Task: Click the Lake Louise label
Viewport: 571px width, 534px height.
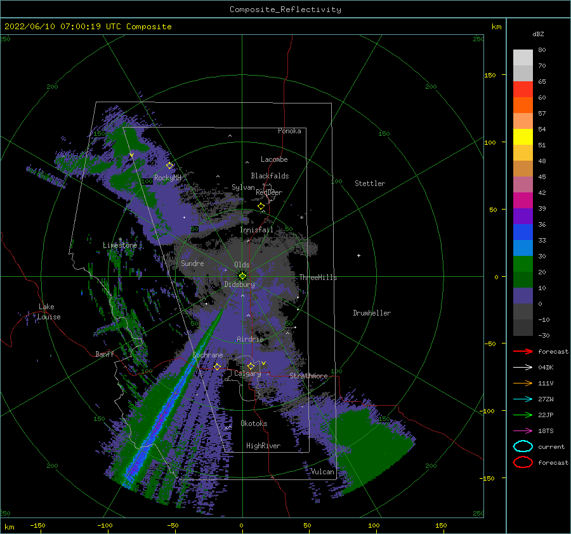Action: 49,312
